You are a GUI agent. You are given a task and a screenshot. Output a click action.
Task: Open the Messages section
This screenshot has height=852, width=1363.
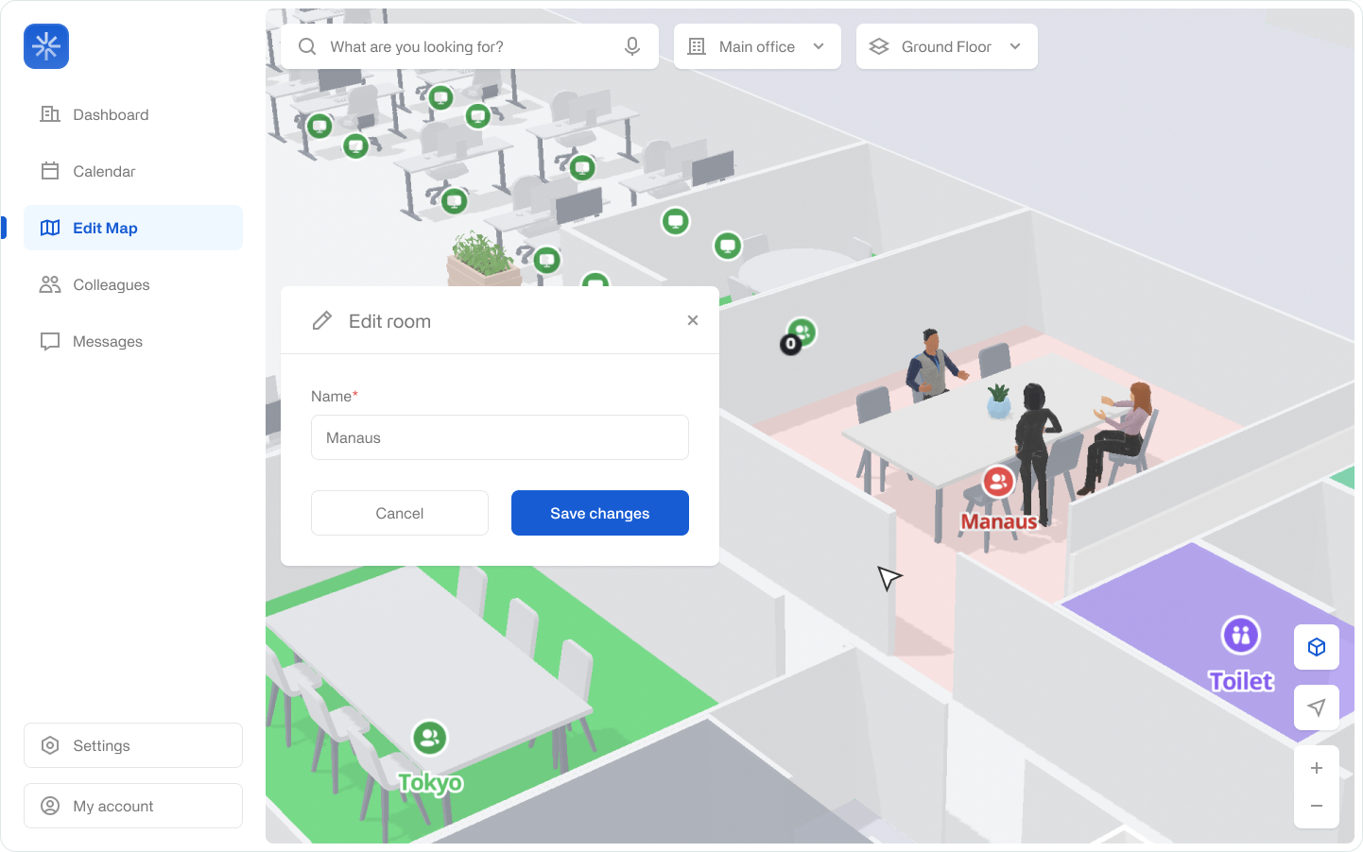(x=108, y=341)
